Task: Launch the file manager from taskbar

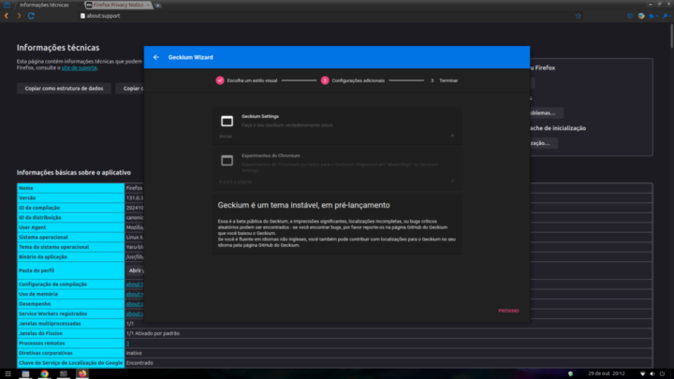Action: coord(26,373)
